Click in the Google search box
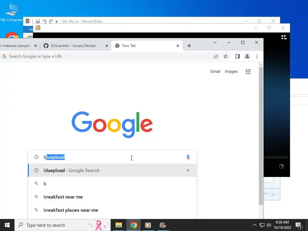This screenshot has height=231, width=308. 112,157
